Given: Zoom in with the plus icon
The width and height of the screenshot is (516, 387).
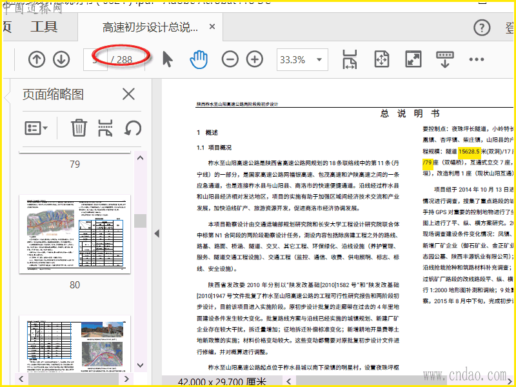Looking at the screenshot, I should tap(255, 59).
